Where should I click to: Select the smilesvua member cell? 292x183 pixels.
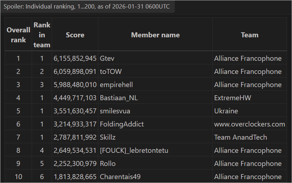pyautogui.click(x=115, y=111)
